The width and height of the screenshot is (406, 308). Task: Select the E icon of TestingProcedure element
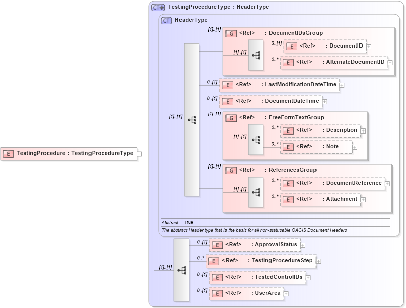tap(8, 153)
